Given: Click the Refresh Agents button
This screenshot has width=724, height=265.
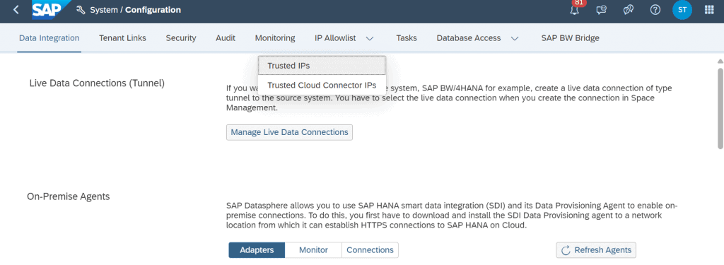Looking at the screenshot, I should (x=597, y=249).
